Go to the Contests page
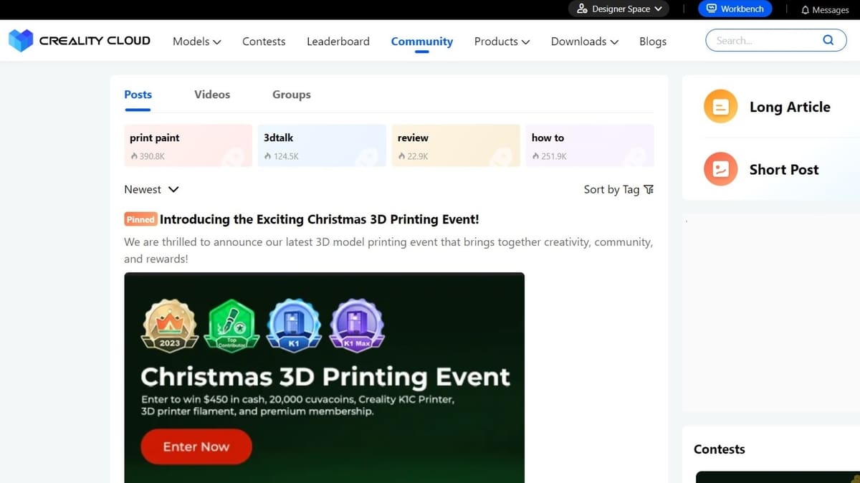This screenshot has height=483, width=860. coord(264,42)
